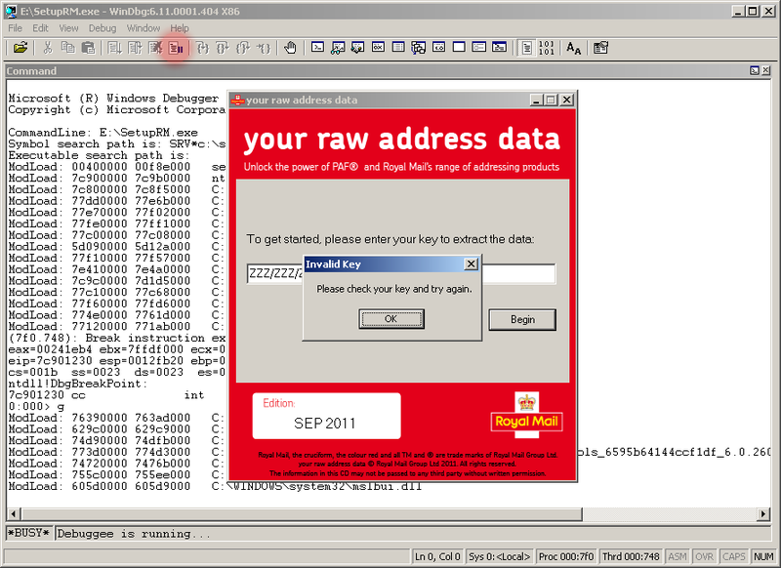Viewport: 781px width, 568px height.
Task: Click the Paste clipboard toolbar icon
Action: pyautogui.click(x=88, y=48)
